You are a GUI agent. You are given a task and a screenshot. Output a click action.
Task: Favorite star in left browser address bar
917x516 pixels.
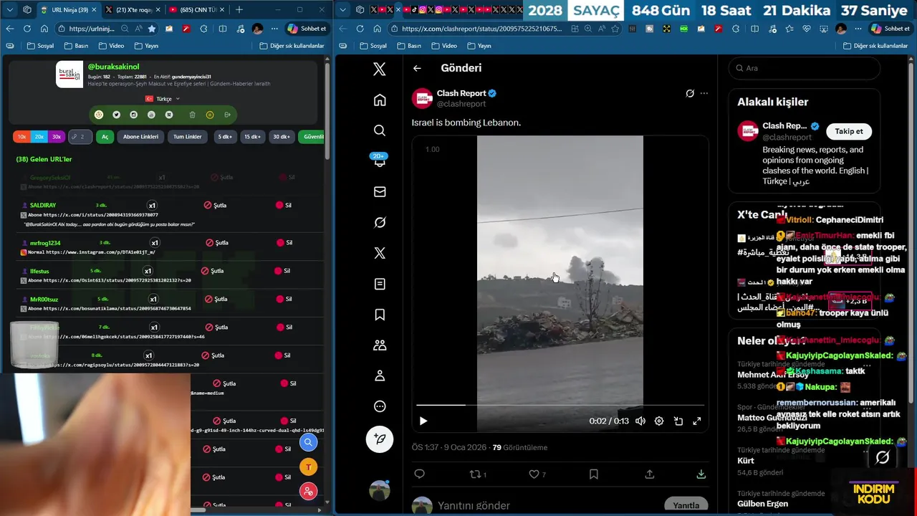click(152, 29)
